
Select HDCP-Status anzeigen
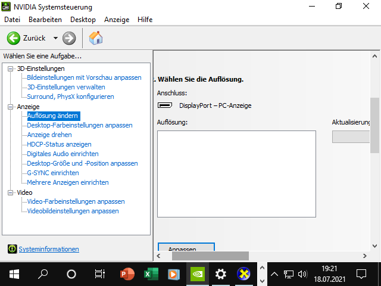click(59, 144)
